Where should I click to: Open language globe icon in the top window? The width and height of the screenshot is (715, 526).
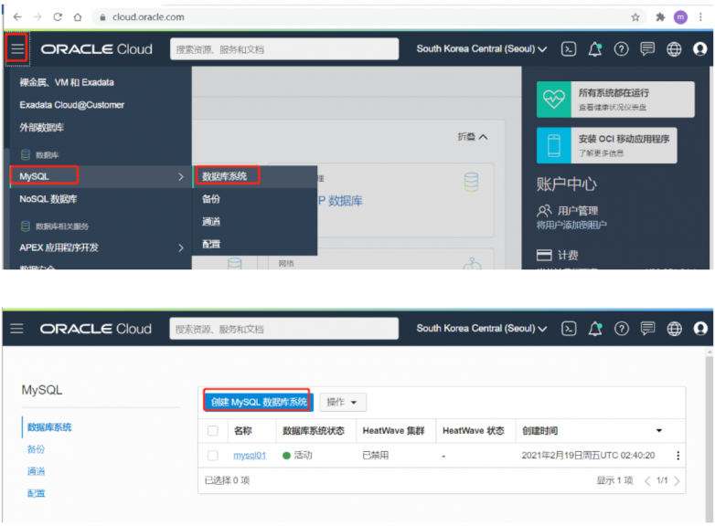[x=674, y=48]
